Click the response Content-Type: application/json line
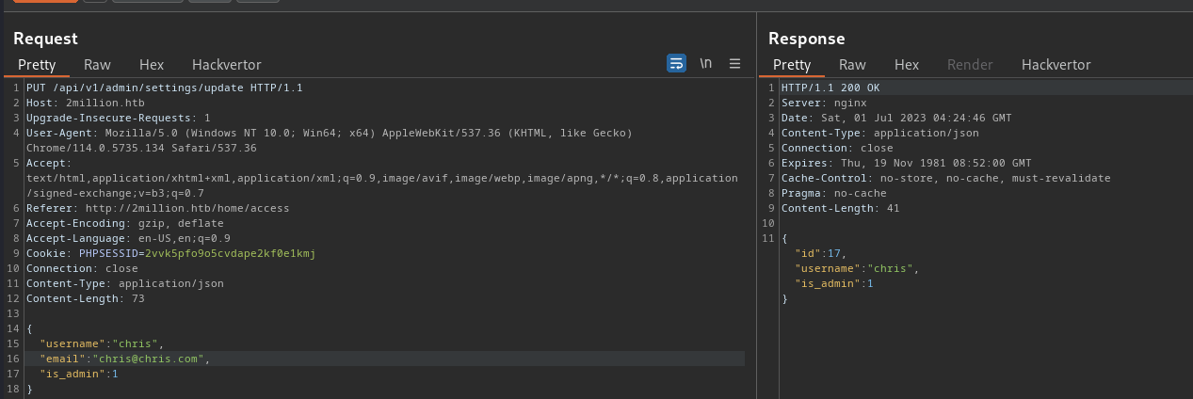The width and height of the screenshot is (1193, 399). [x=880, y=133]
